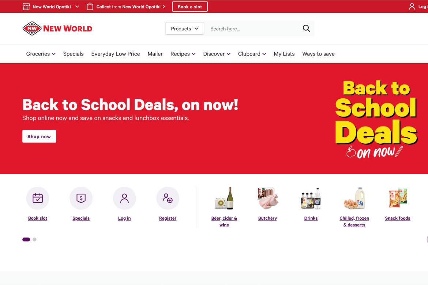Click the account user icon at top right

(x=412, y=7)
